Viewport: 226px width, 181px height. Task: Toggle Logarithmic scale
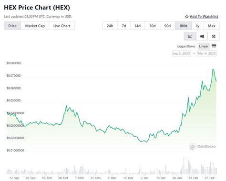tap(186, 46)
